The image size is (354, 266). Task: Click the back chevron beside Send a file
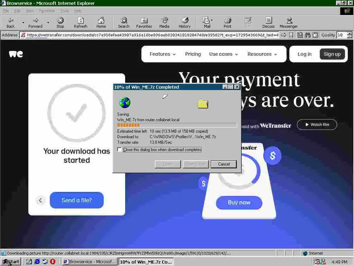tap(40, 200)
